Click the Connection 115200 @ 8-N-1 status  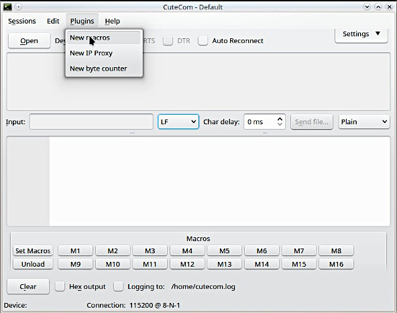coord(133,305)
